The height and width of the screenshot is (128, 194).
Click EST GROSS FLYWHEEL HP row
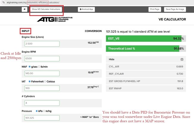pyautogui.click(x=146, y=81)
